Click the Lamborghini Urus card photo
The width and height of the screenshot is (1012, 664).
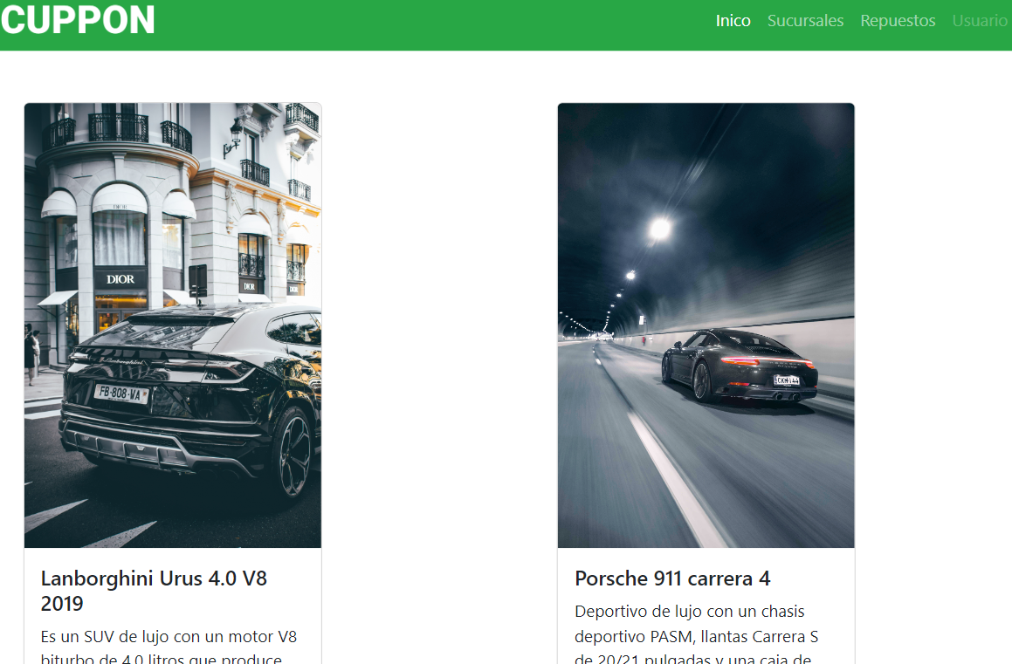point(172,325)
